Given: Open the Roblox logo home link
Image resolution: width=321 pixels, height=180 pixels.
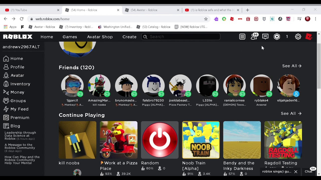Looking at the screenshot, I should pyautogui.click(x=18, y=37).
